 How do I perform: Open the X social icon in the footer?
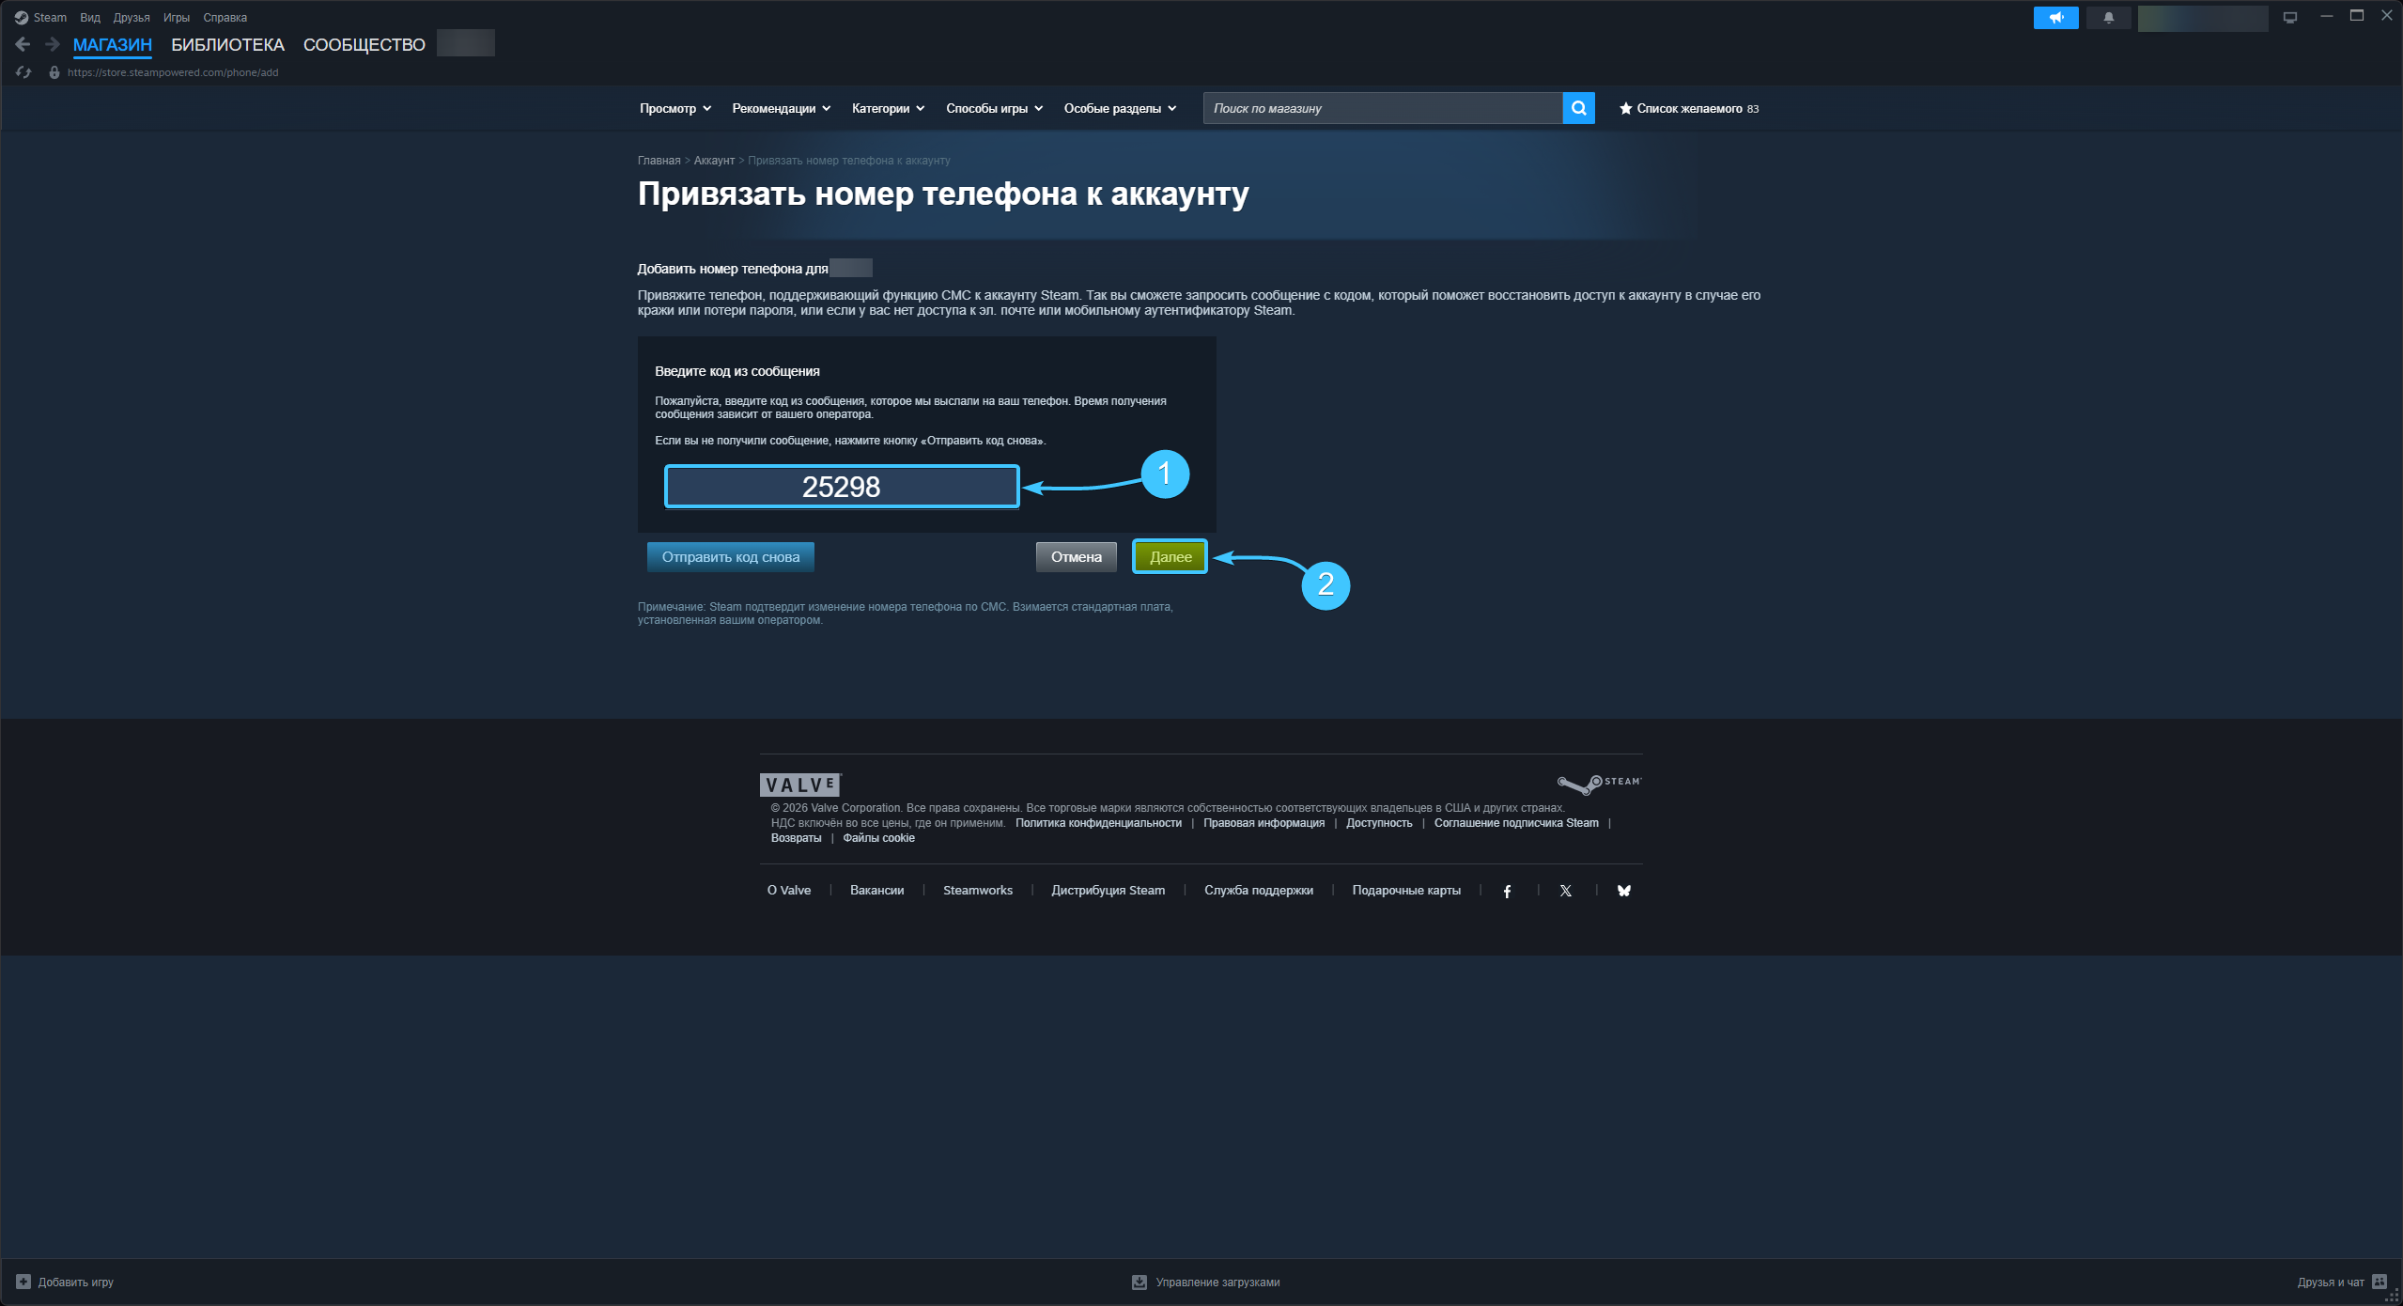coord(1565,891)
